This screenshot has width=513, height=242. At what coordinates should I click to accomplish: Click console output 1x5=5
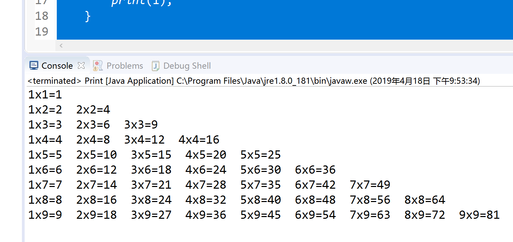click(45, 155)
